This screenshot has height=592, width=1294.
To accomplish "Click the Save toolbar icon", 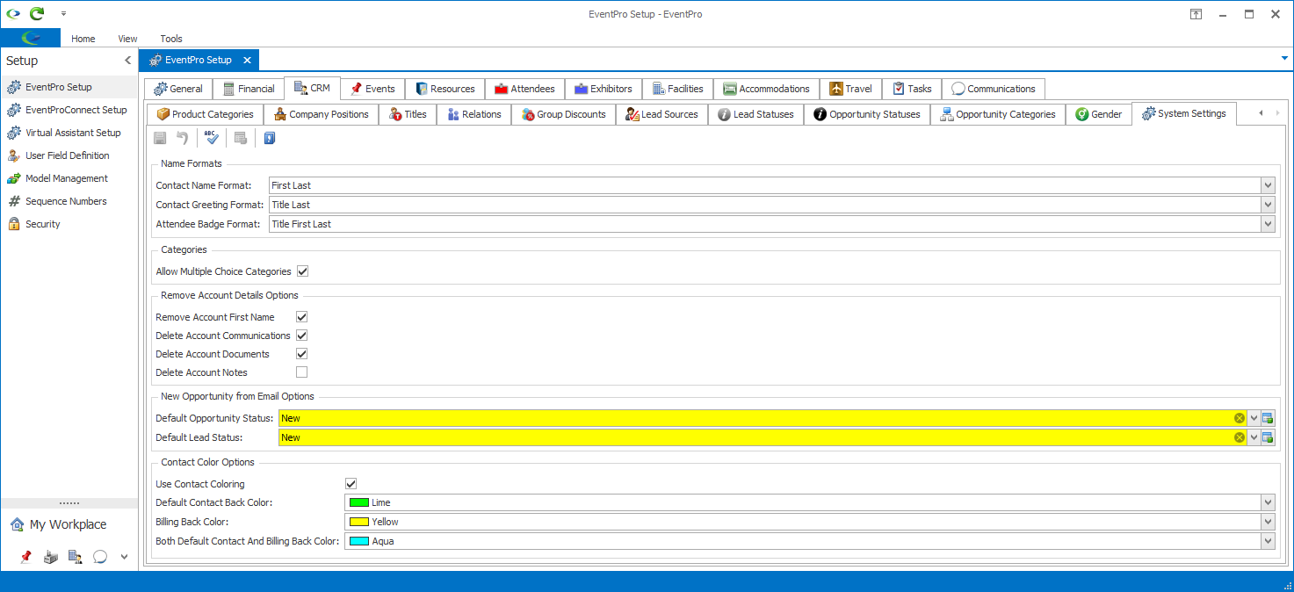I will click(160, 138).
